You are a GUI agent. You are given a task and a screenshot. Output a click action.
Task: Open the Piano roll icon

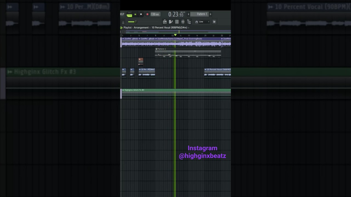171,22
